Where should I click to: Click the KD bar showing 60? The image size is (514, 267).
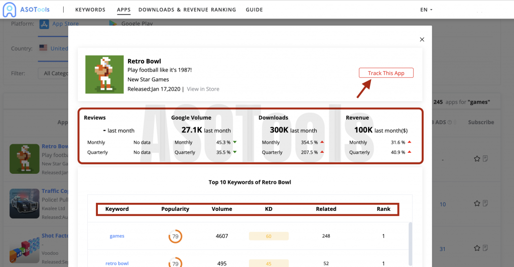click(x=269, y=236)
